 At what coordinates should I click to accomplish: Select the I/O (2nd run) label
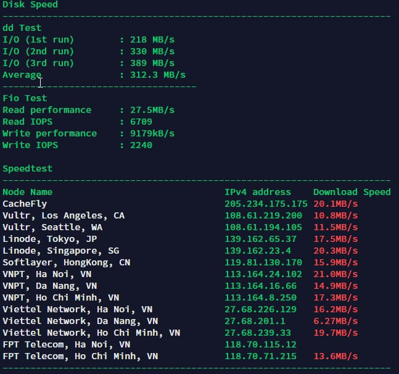38,51
